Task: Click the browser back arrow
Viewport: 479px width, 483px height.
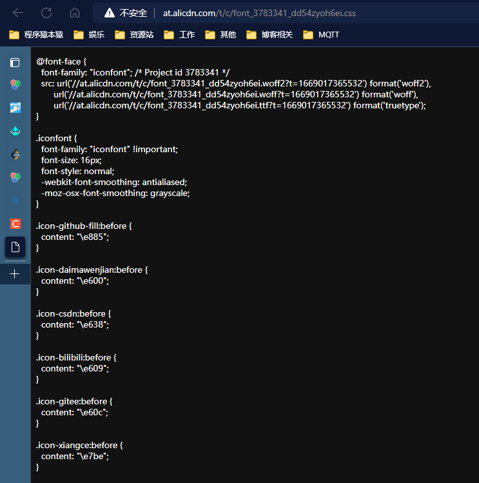Action: click(x=18, y=13)
